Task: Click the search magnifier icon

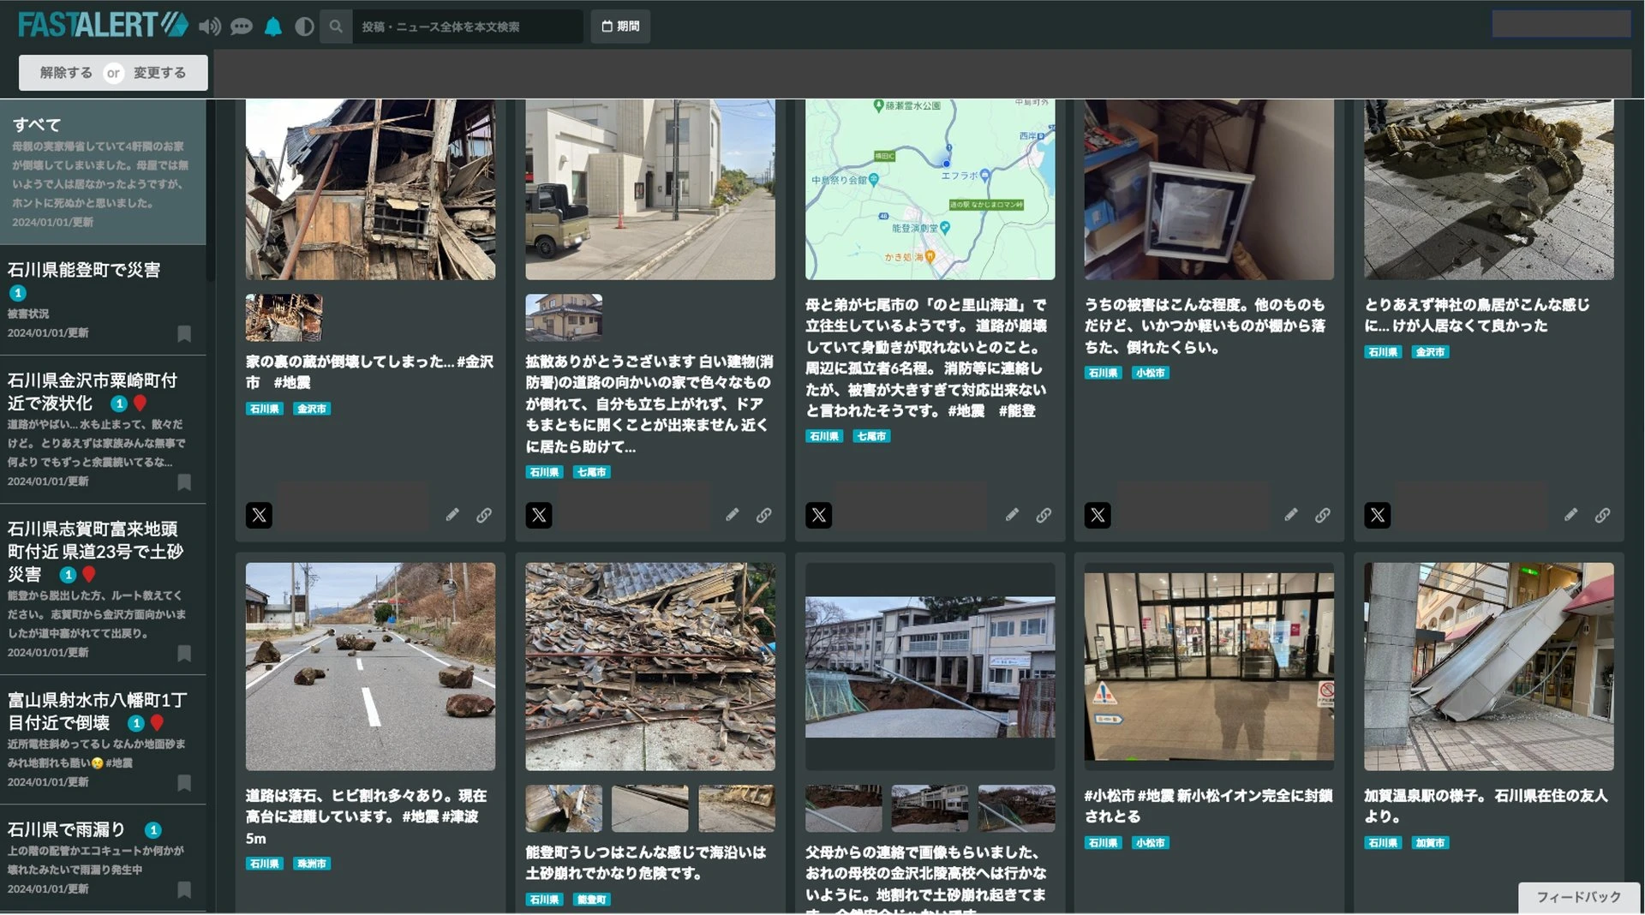Action: click(336, 27)
